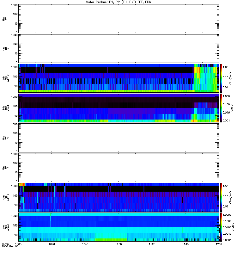Click the '1120' time axis label
Image resolution: width=237 pixels, height=253 pixels.
pyautogui.click(x=152, y=244)
